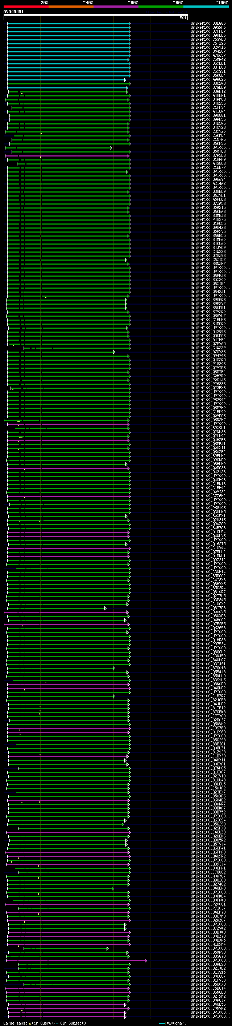Image resolution: width=232 pixels, height=1026 pixels.
Task: Click the green ~80% legend segment
Action: [x=161, y=7]
